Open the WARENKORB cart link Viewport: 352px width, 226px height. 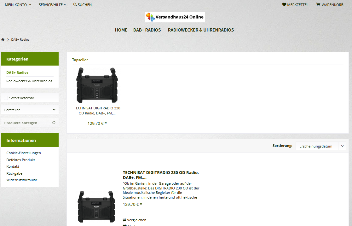pyautogui.click(x=330, y=5)
